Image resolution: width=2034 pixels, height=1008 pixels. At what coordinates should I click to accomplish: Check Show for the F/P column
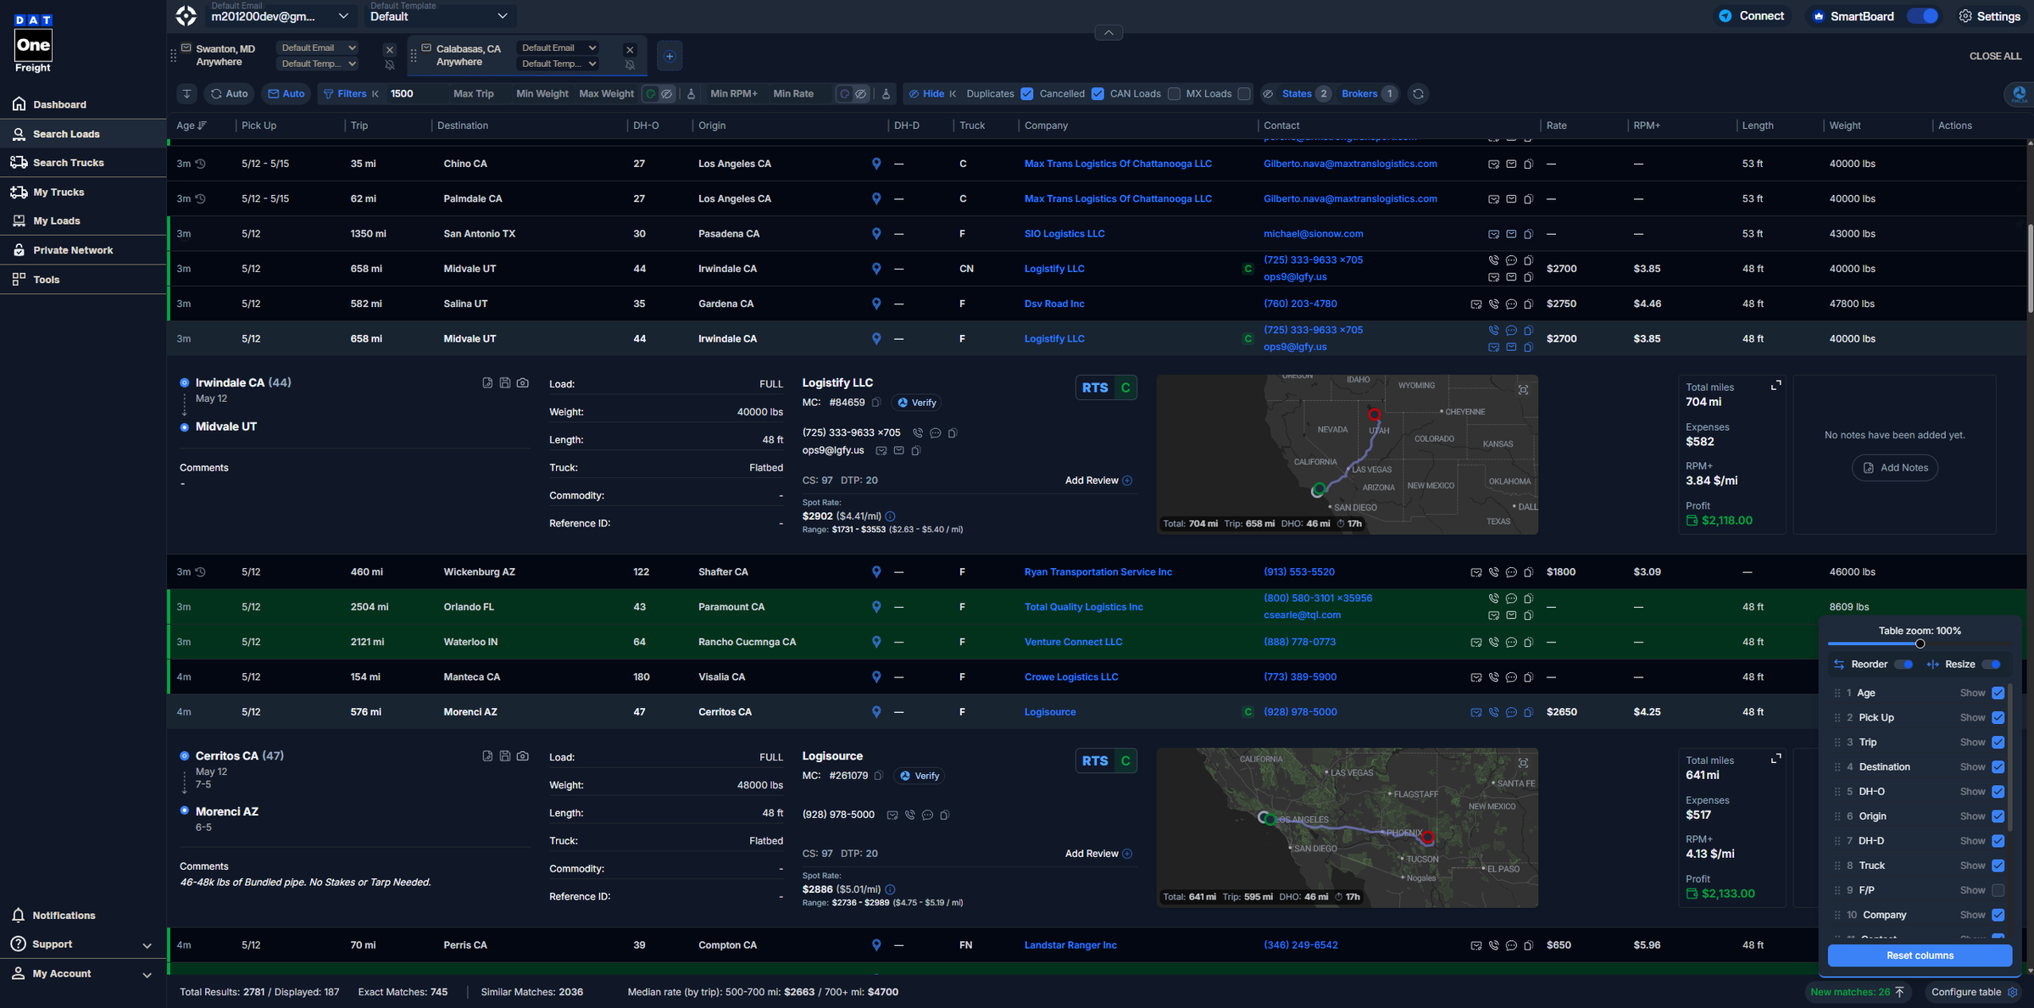[1998, 890]
